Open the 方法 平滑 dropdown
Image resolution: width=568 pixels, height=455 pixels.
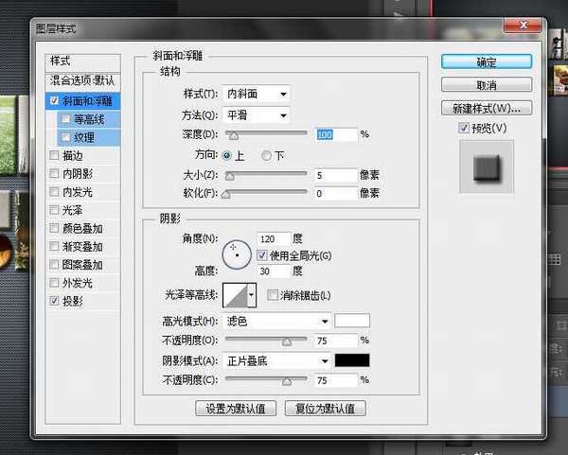click(x=256, y=115)
